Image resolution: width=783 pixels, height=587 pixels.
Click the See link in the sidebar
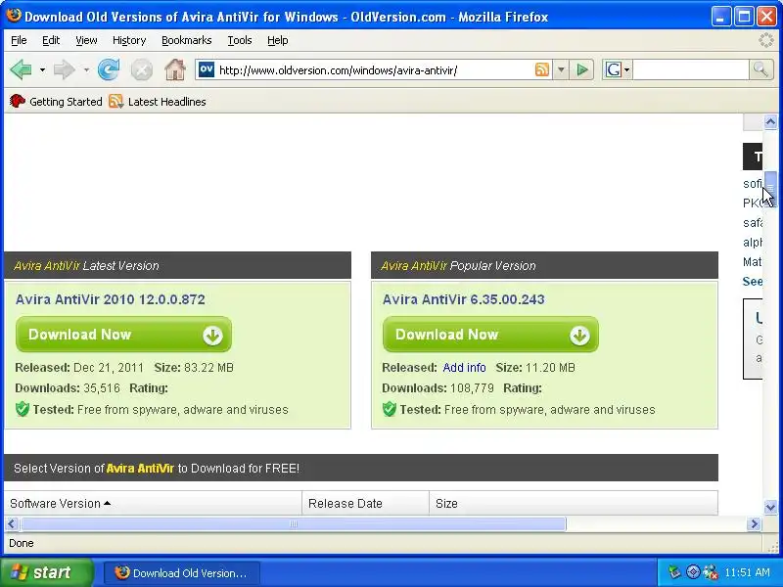(x=752, y=282)
